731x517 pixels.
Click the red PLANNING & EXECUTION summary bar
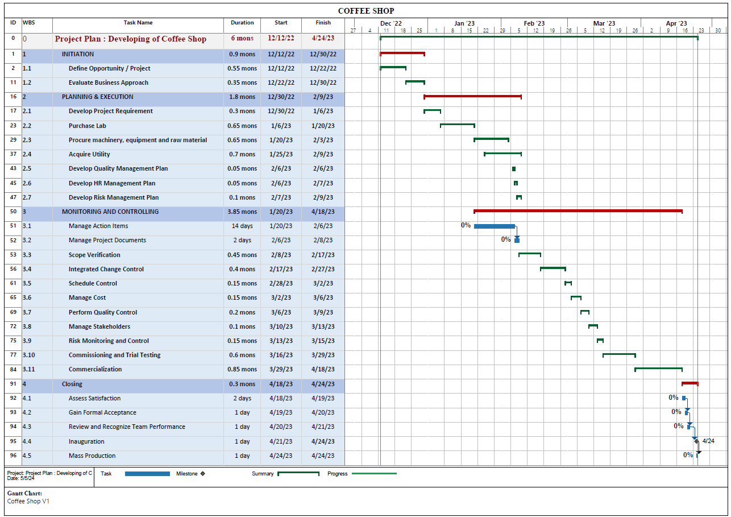tap(472, 97)
